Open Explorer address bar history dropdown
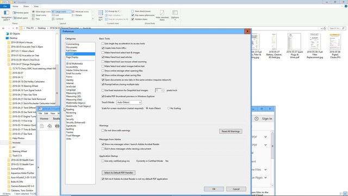 click(x=321, y=28)
